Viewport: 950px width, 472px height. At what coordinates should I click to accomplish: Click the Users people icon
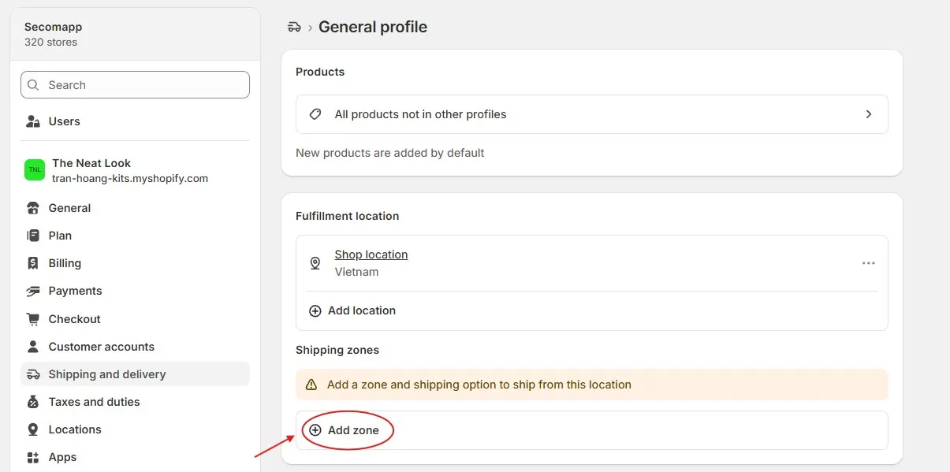coord(33,121)
